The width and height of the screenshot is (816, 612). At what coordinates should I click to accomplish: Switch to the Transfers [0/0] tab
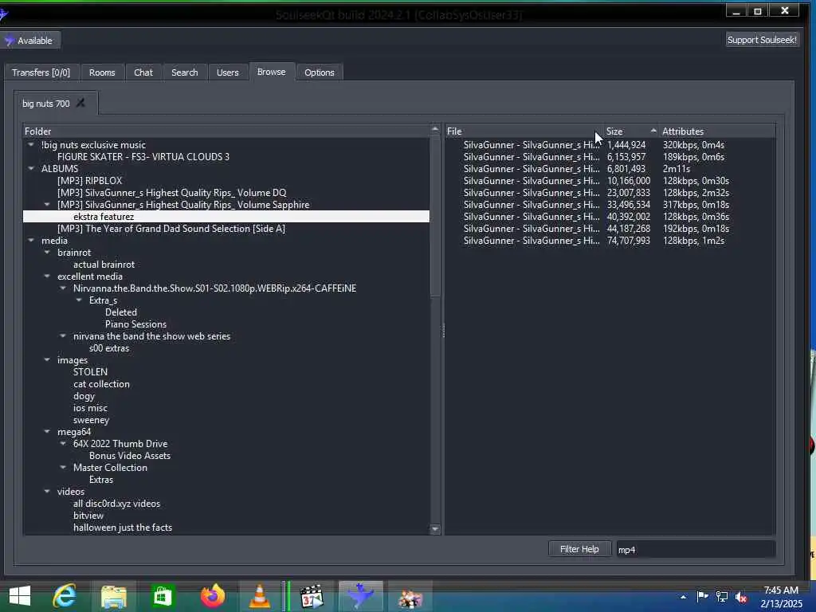(41, 73)
